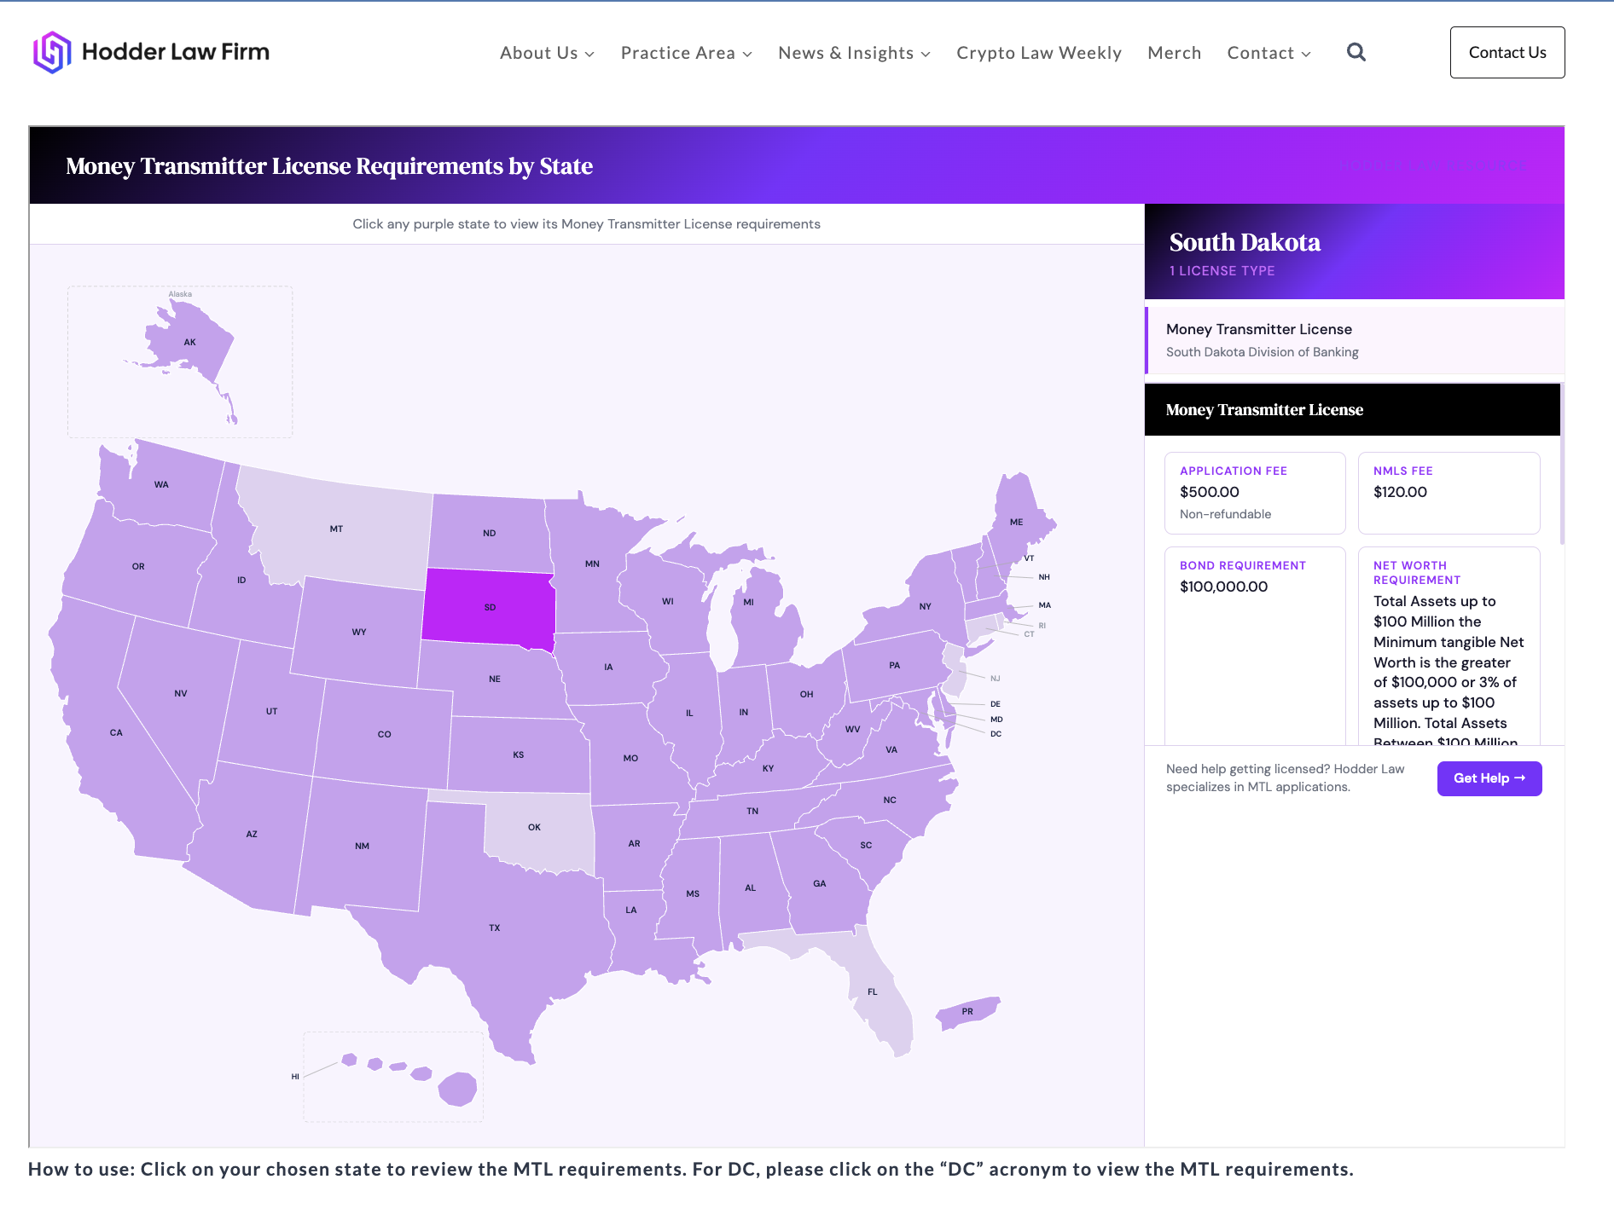This screenshot has width=1614, height=1214.
Task: Open Crypto Law Weekly page
Action: (1038, 53)
